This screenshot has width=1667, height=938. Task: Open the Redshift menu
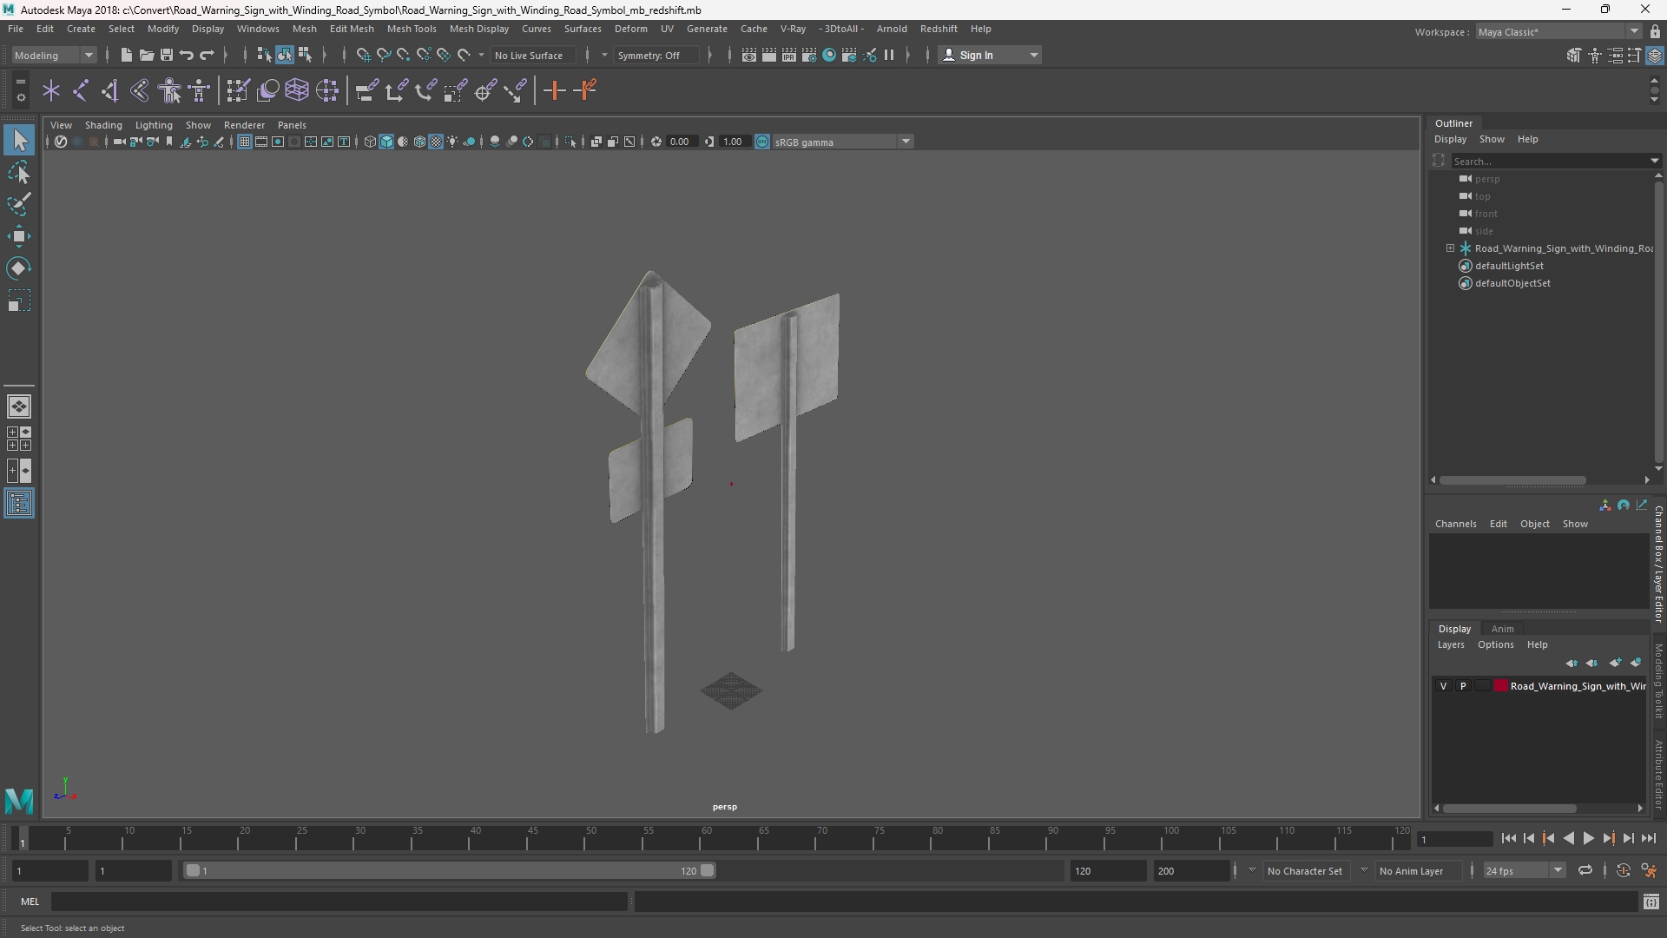[x=939, y=29]
